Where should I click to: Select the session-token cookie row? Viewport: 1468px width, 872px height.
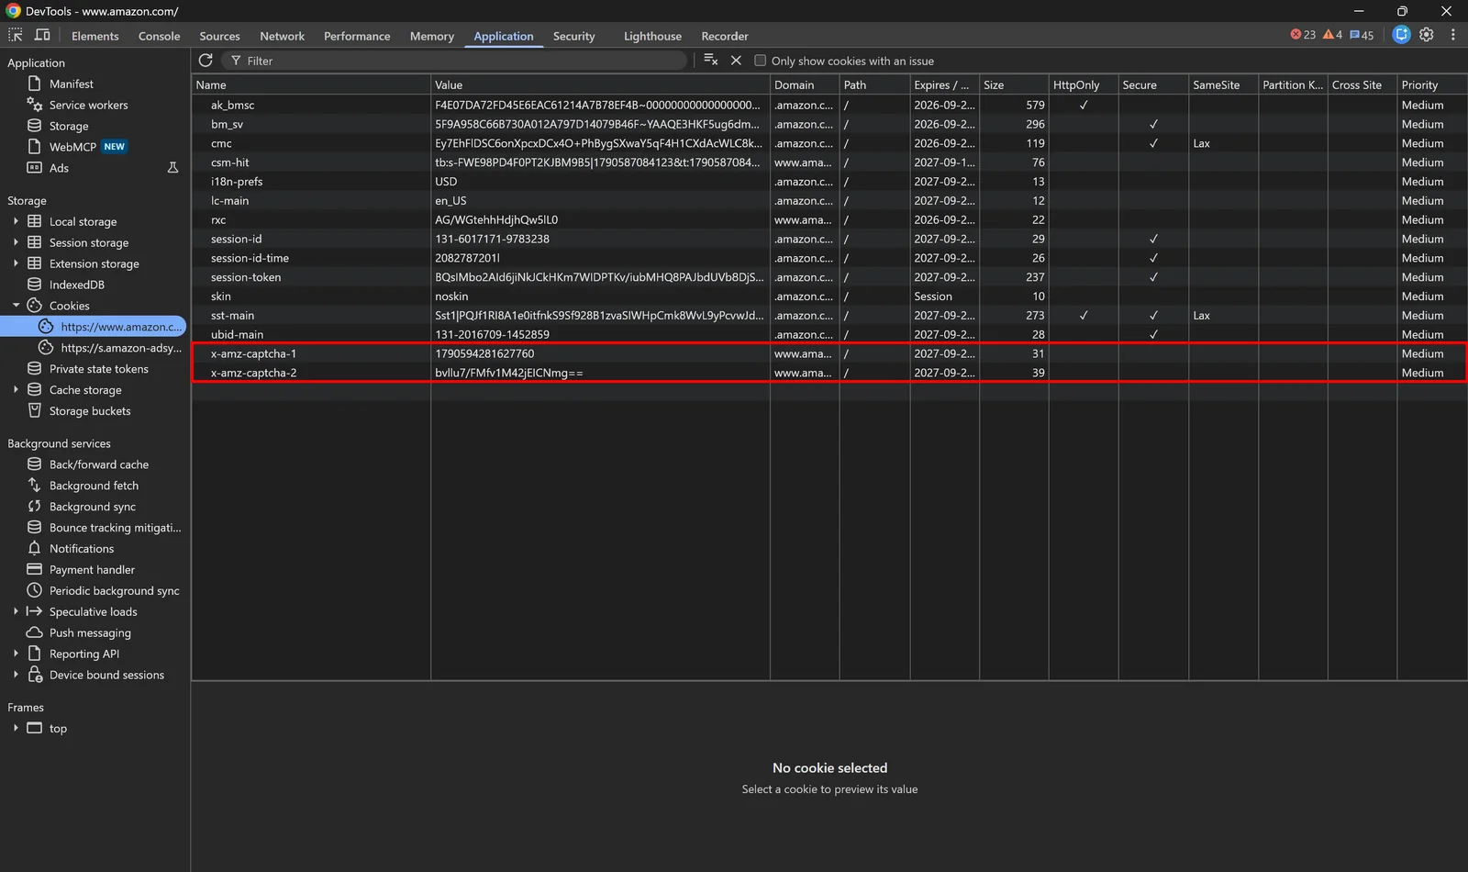point(829,277)
